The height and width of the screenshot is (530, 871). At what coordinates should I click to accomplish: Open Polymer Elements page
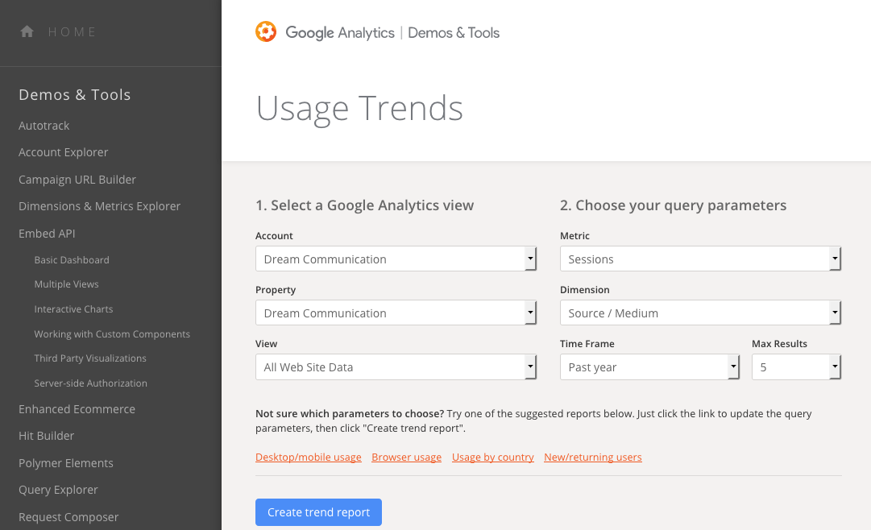tap(65, 463)
